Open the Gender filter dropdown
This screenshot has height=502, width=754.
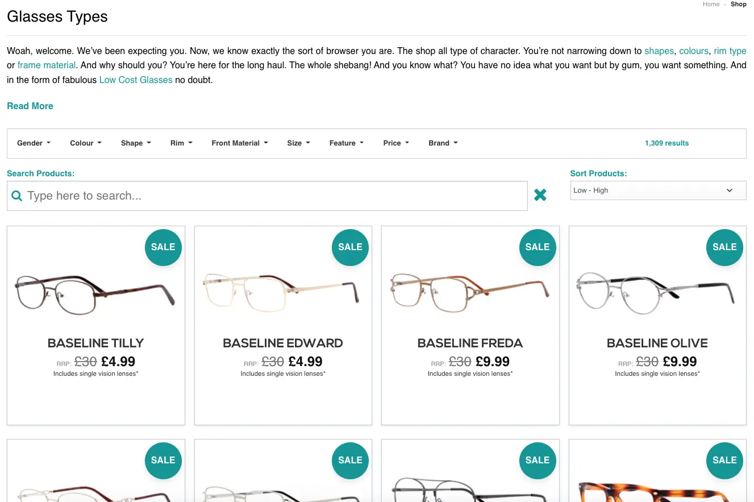click(34, 143)
